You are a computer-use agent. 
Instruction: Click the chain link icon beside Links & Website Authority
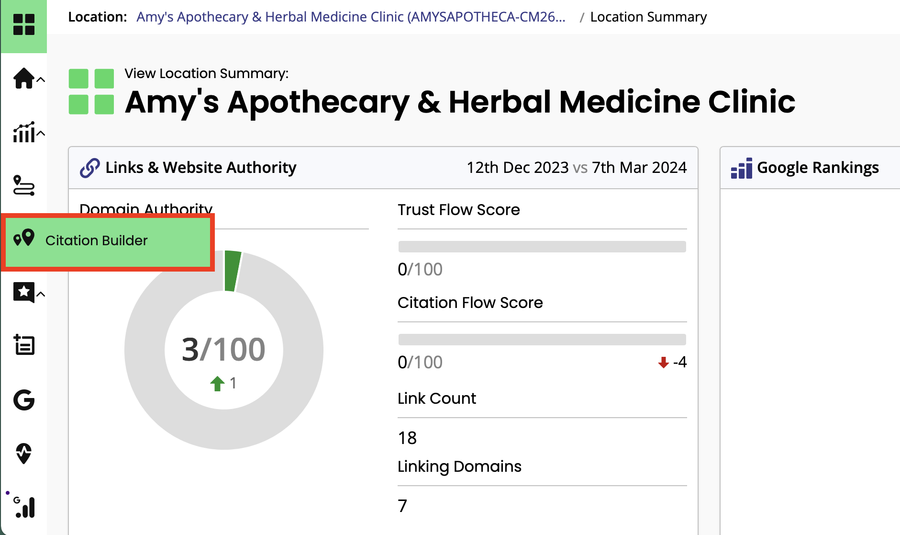click(89, 168)
